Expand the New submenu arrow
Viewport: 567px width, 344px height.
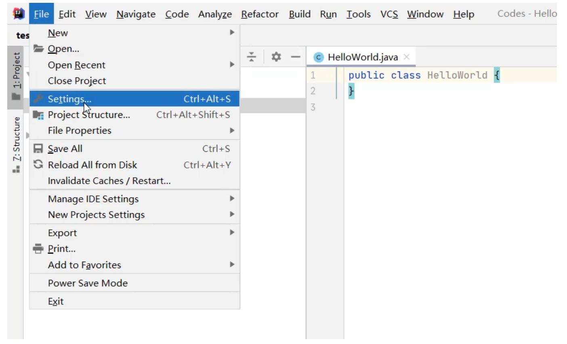[232, 32]
